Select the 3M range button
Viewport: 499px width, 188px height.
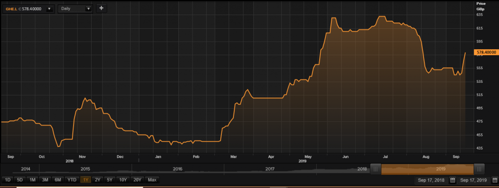pyautogui.click(x=45, y=180)
